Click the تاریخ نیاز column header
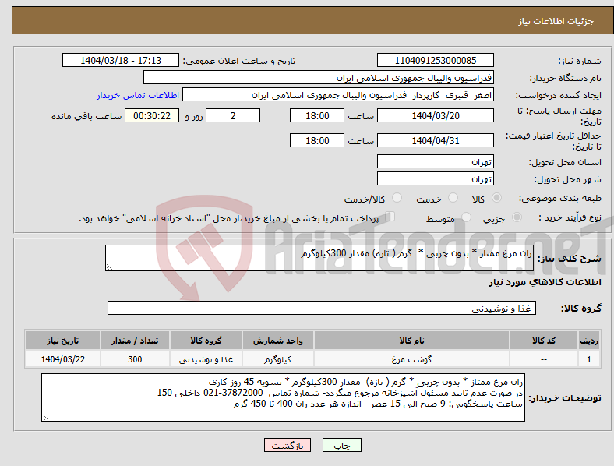This screenshot has width=614, height=466. (62, 341)
